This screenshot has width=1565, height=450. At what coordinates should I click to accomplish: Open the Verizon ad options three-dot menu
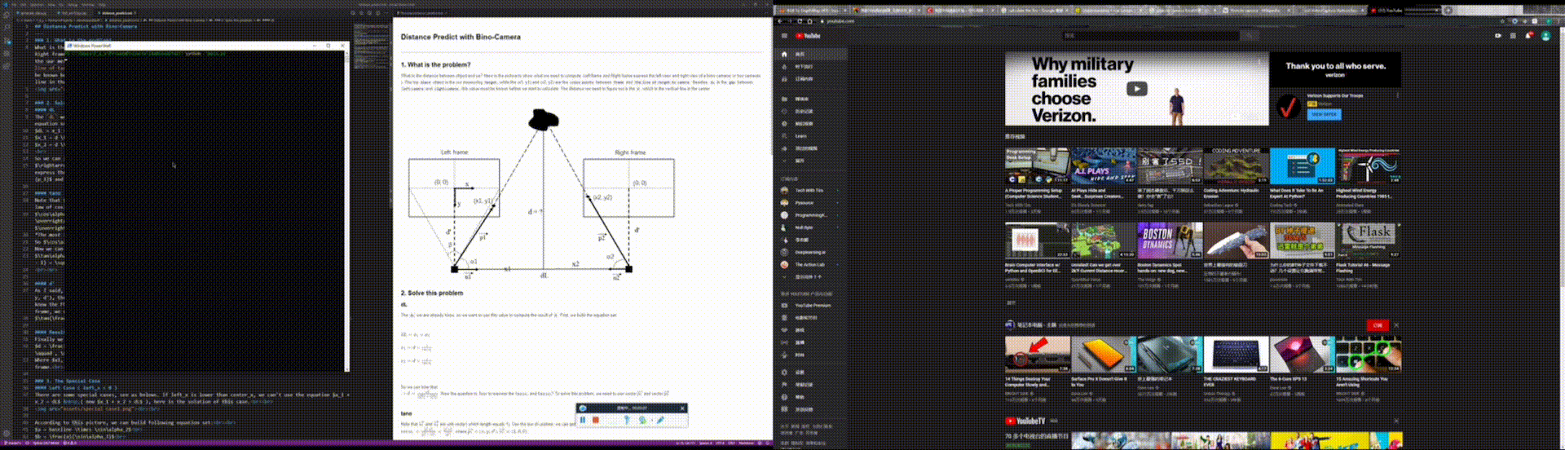(1397, 95)
